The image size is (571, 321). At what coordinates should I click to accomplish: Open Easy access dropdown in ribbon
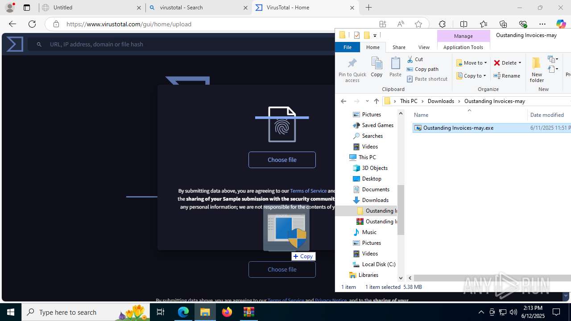click(x=553, y=69)
